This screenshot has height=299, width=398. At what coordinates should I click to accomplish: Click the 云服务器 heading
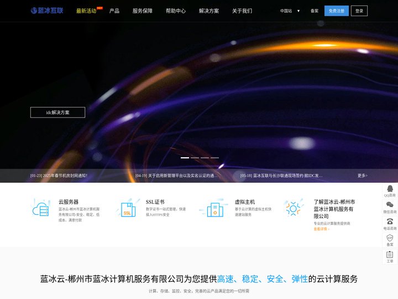[x=69, y=202]
